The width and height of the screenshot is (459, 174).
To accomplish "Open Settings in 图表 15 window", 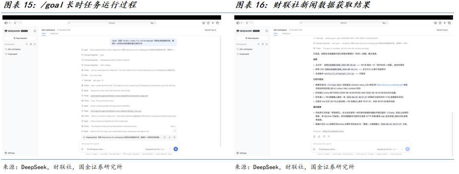I will coord(10,153).
